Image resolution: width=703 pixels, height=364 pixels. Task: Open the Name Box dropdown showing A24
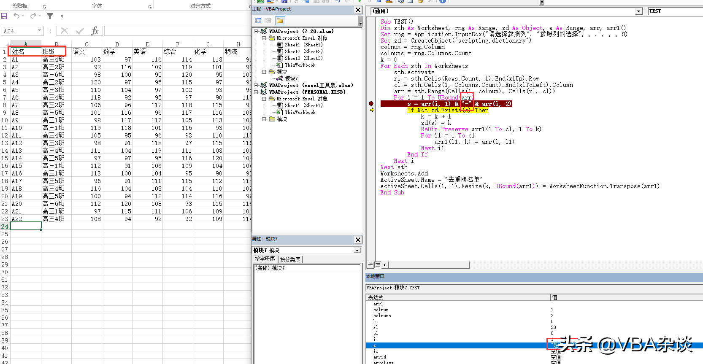tap(39, 30)
